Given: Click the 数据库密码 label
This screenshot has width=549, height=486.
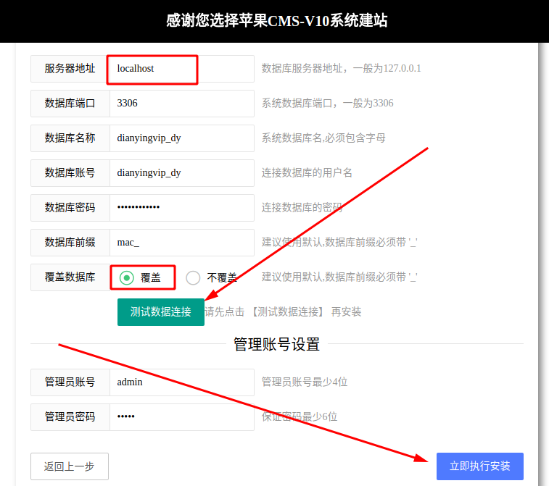Looking at the screenshot, I should 70,208.
